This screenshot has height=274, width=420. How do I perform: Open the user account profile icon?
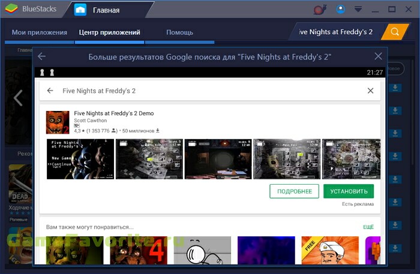click(x=341, y=10)
